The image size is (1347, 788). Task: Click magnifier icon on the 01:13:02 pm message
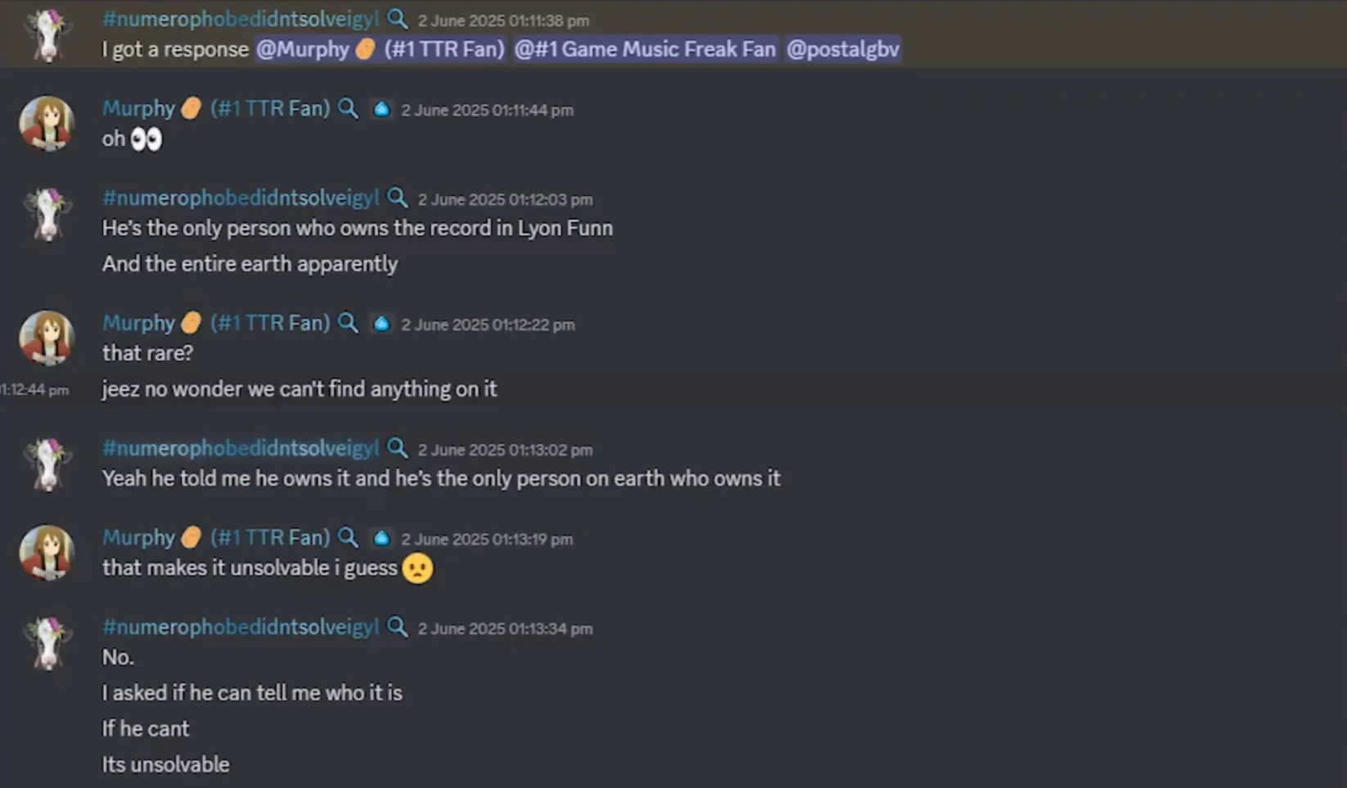[x=397, y=448]
